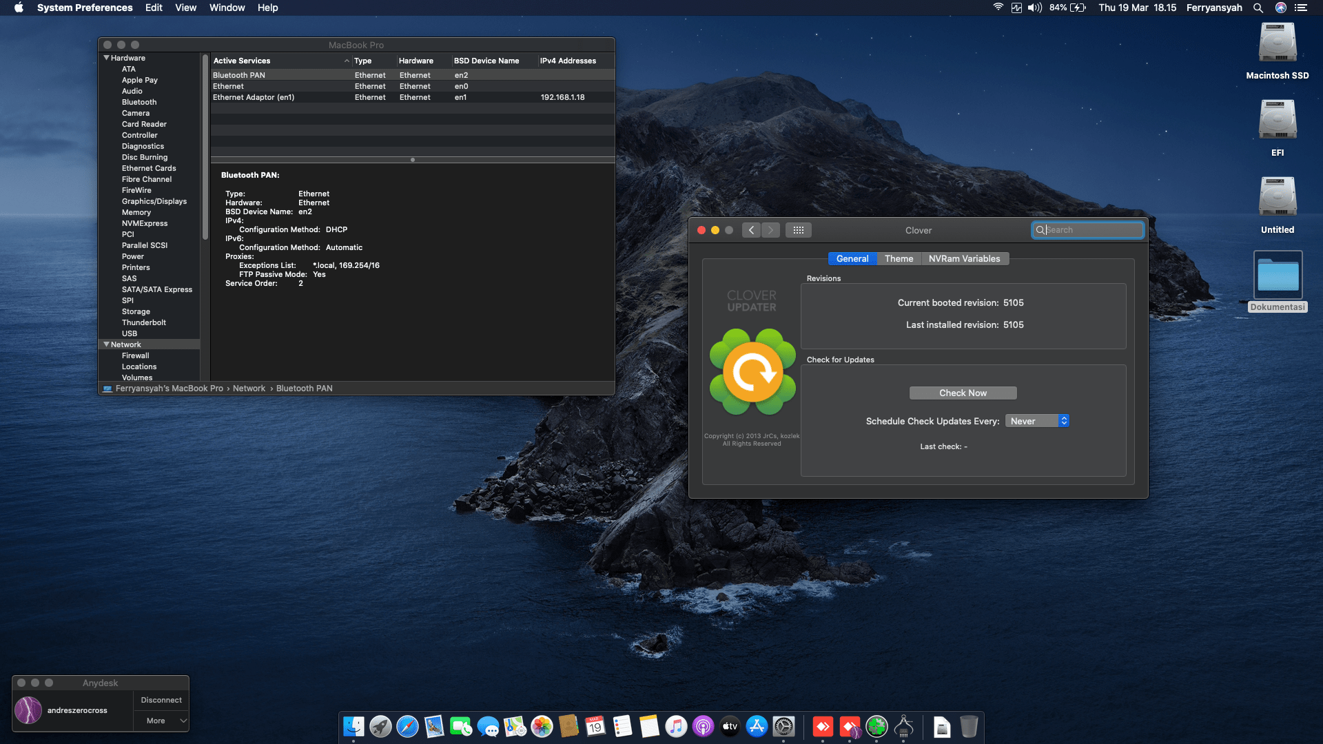Open Notification Center in menu bar

click(1301, 8)
